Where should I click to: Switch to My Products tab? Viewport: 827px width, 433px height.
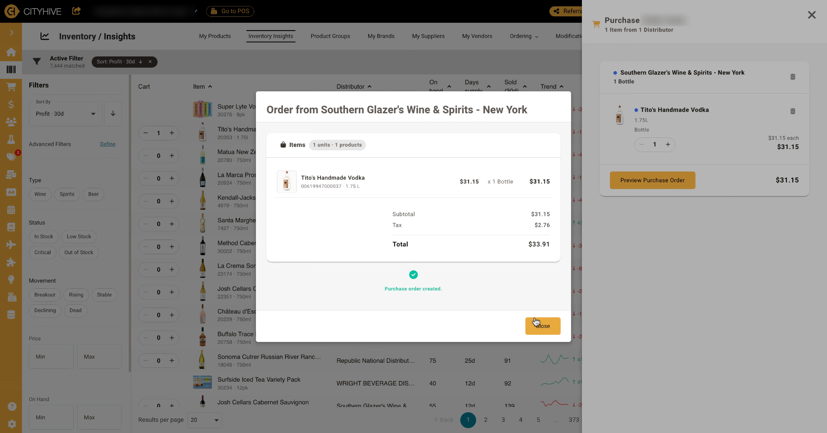pos(215,36)
